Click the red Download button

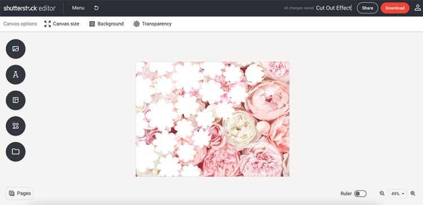pyautogui.click(x=395, y=8)
